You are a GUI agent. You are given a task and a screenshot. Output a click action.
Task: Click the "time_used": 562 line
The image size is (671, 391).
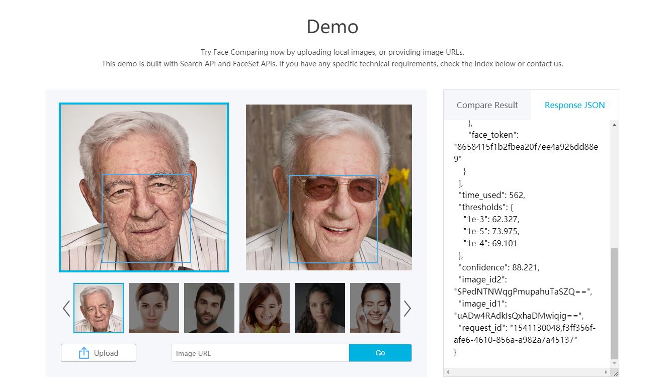click(x=491, y=195)
